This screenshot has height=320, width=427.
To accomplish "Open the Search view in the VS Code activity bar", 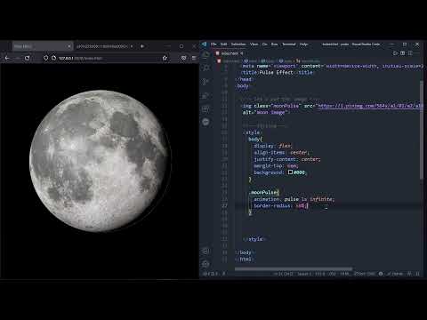I will point(205,68).
